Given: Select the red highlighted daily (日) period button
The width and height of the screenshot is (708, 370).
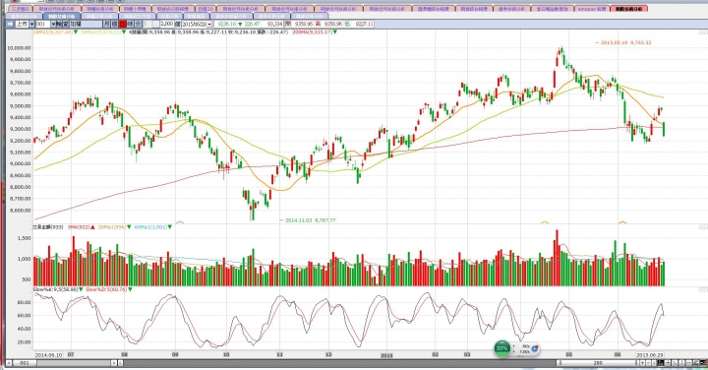Looking at the screenshot, I should coord(123,24).
